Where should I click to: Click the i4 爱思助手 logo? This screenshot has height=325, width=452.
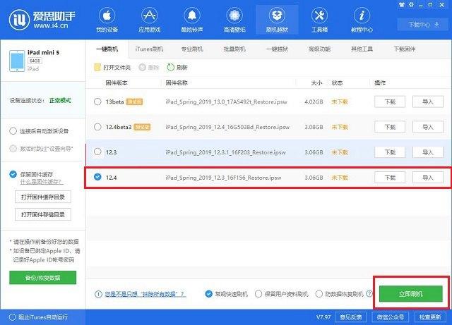[42, 20]
